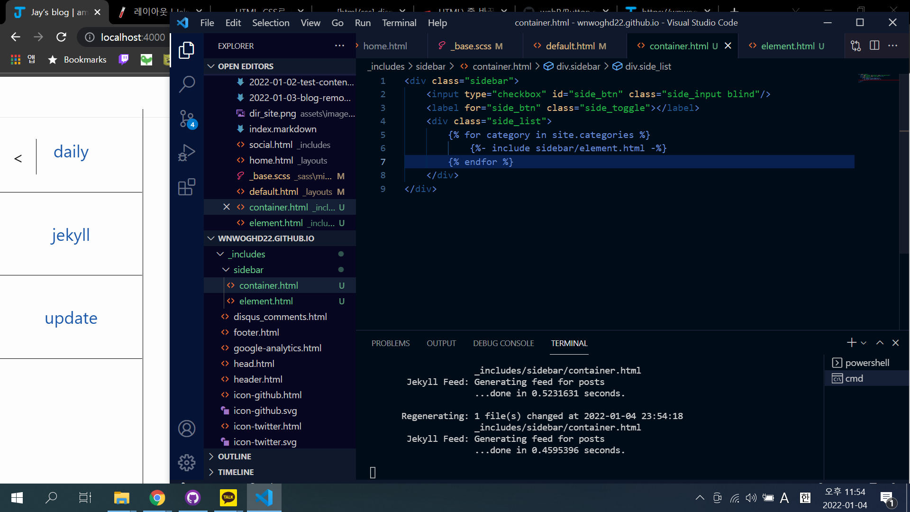Click div.sidebar in breadcrumb

(572, 66)
